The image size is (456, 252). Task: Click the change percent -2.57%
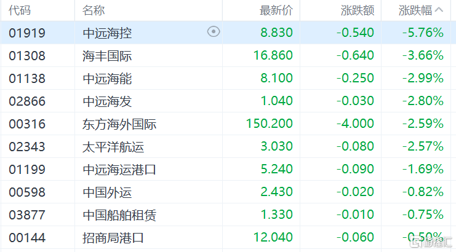click(x=423, y=146)
